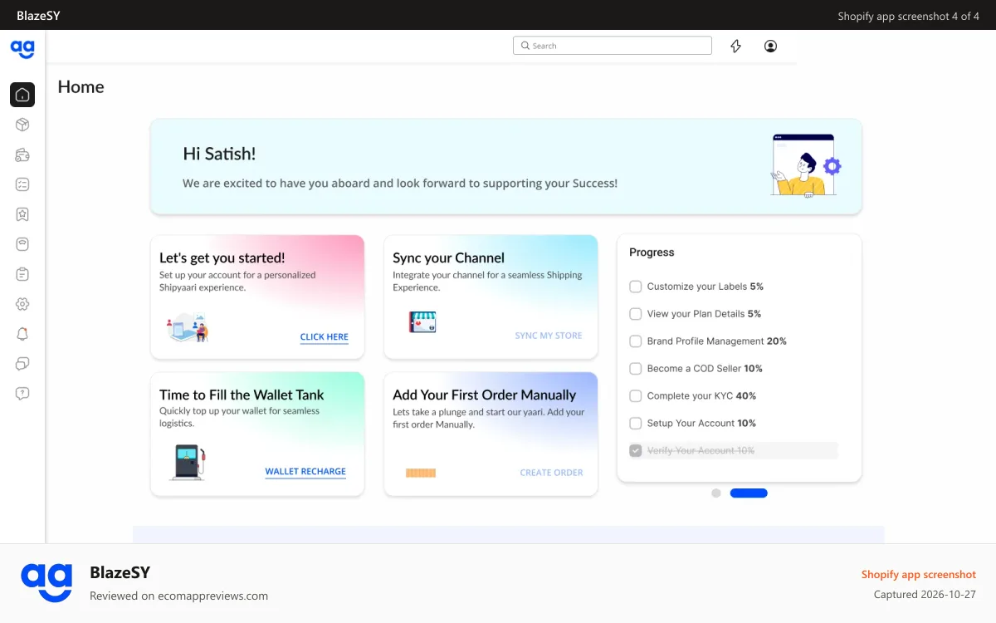Click the magnifier icon in search box

[x=525, y=46]
